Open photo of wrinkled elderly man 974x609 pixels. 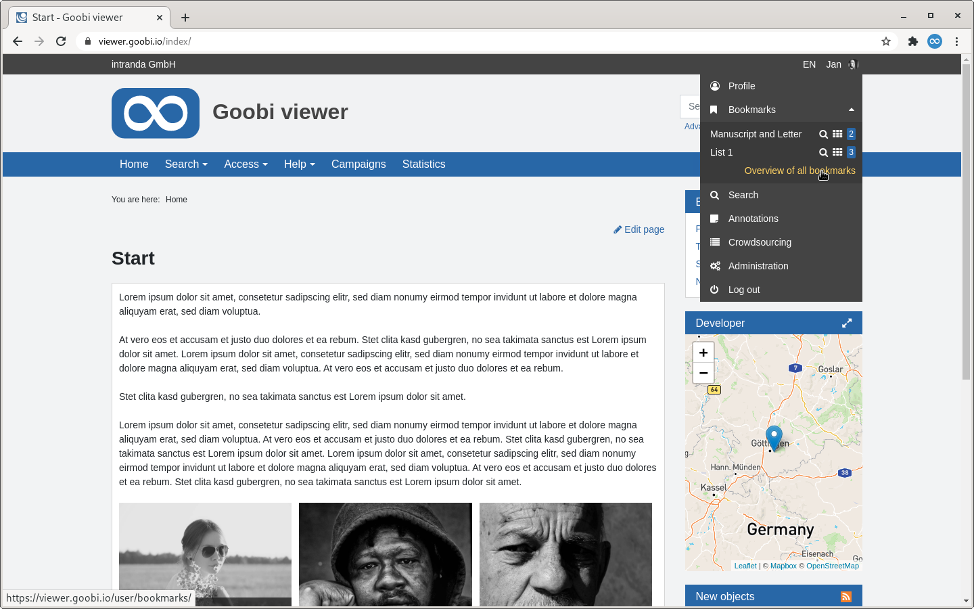point(565,554)
